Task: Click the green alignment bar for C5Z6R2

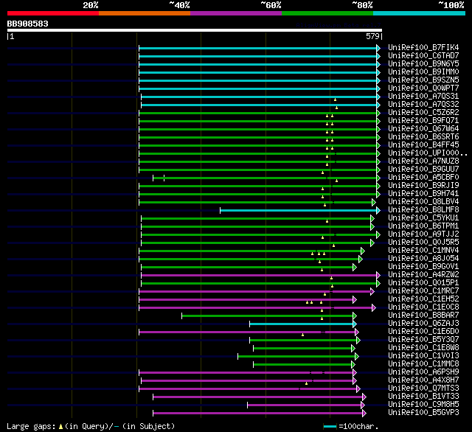Action: tap(257, 113)
